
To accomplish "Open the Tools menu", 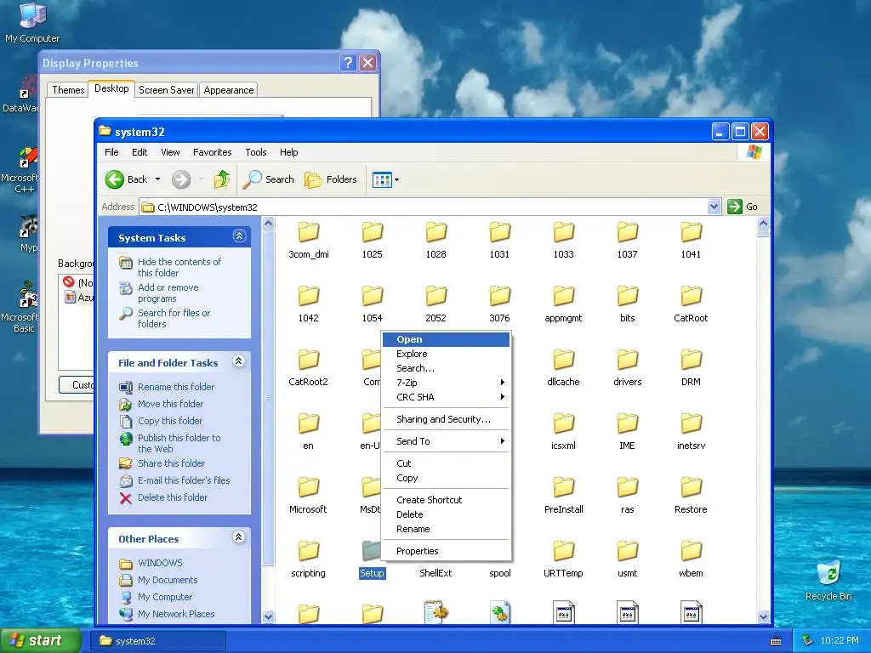I will (x=255, y=152).
